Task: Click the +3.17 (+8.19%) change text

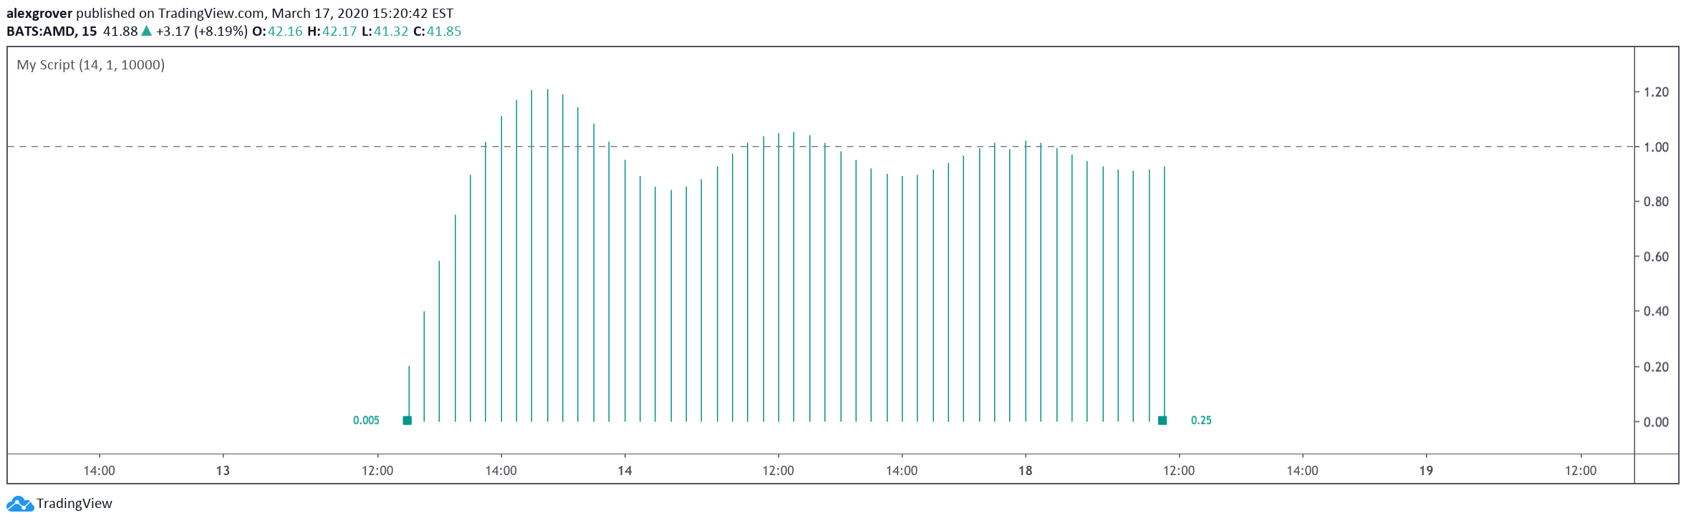Action: (202, 31)
